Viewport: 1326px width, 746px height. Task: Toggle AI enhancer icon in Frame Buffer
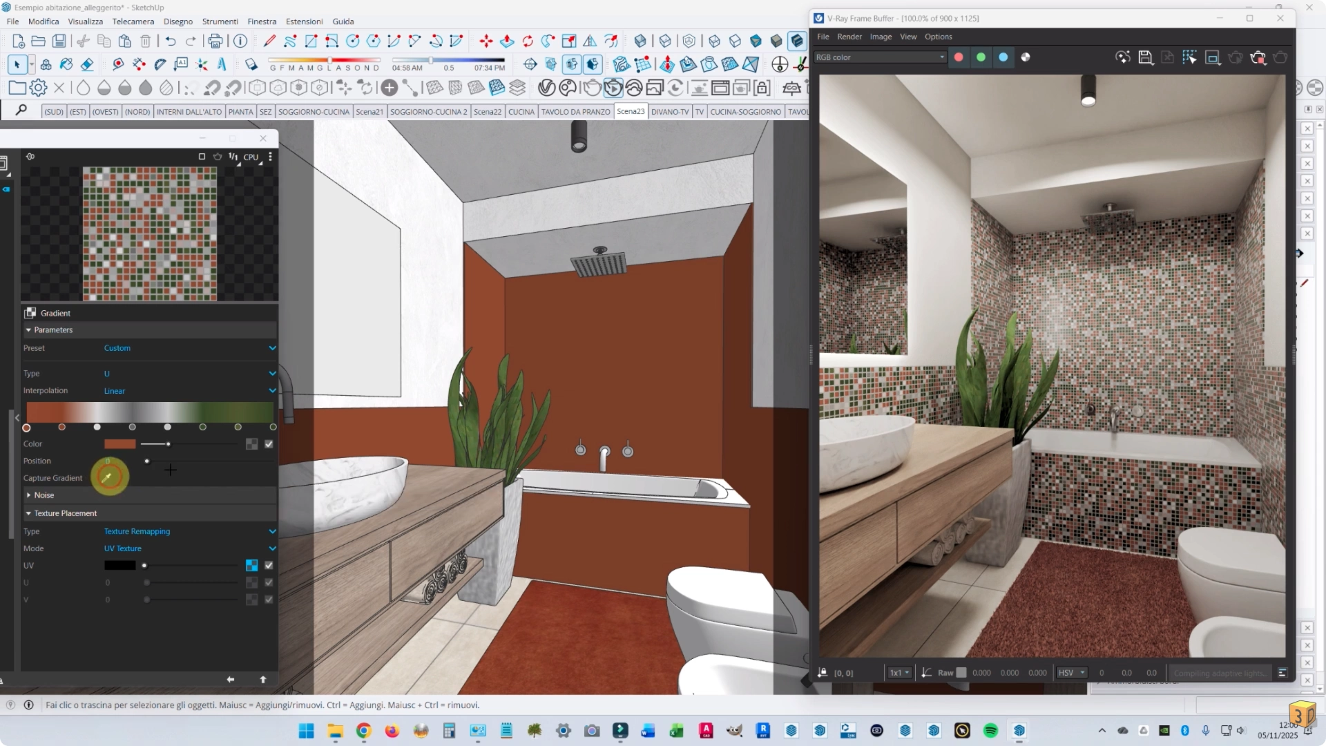(1123, 57)
